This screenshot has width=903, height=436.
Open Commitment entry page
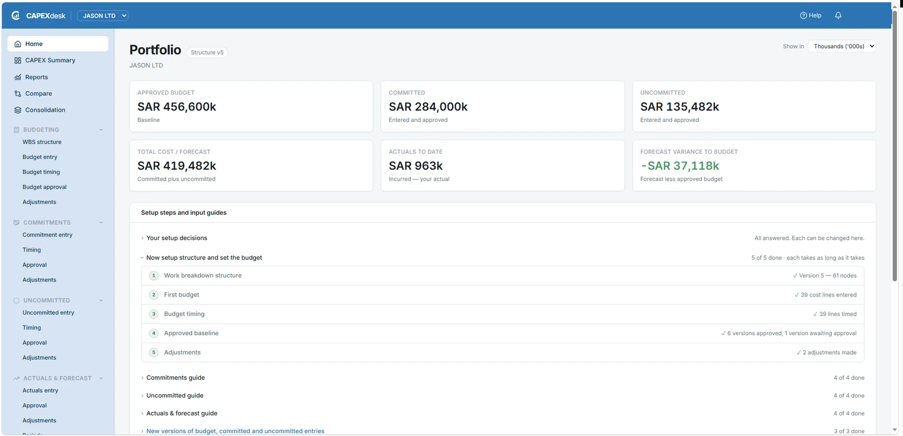pyautogui.click(x=48, y=235)
